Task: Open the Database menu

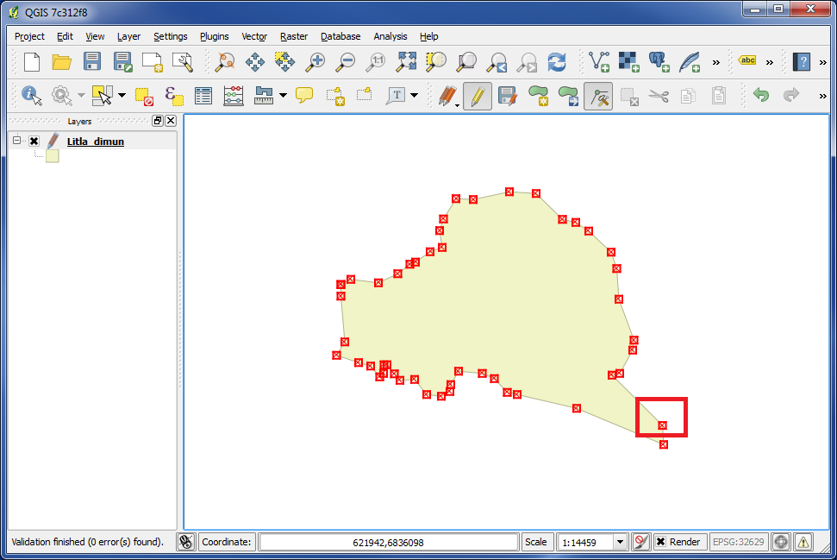Action: tap(340, 36)
